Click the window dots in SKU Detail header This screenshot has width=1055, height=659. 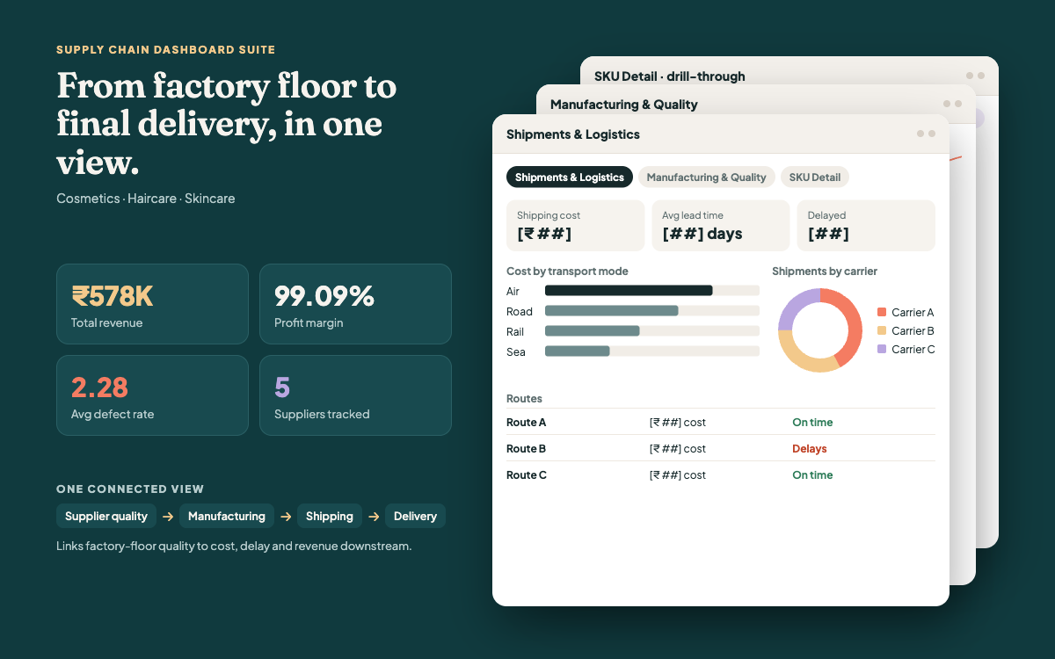[975, 76]
